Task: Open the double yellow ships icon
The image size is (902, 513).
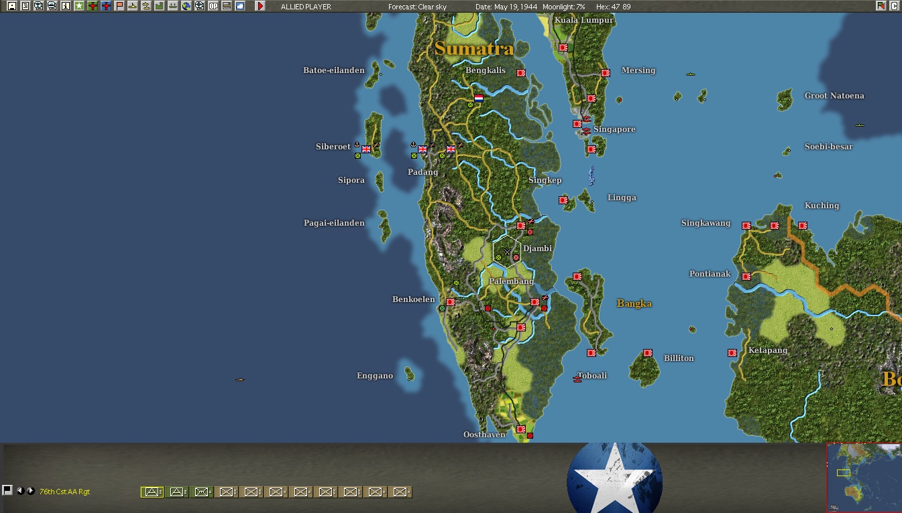Action: pos(146,6)
